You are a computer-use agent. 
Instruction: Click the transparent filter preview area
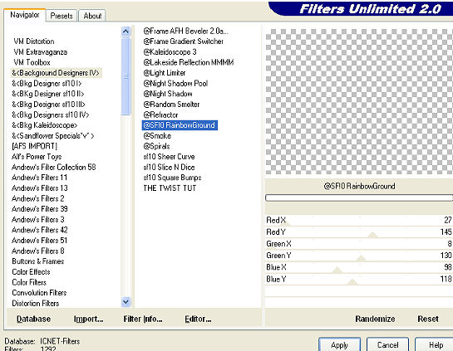click(x=359, y=101)
